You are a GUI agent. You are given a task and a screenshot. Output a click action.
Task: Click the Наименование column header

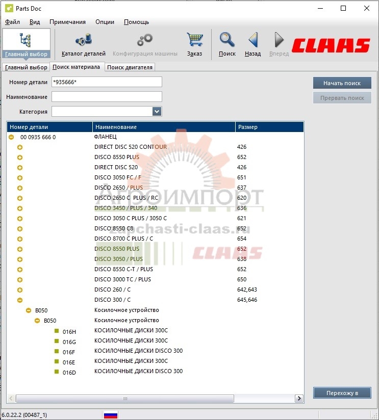[x=164, y=127]
